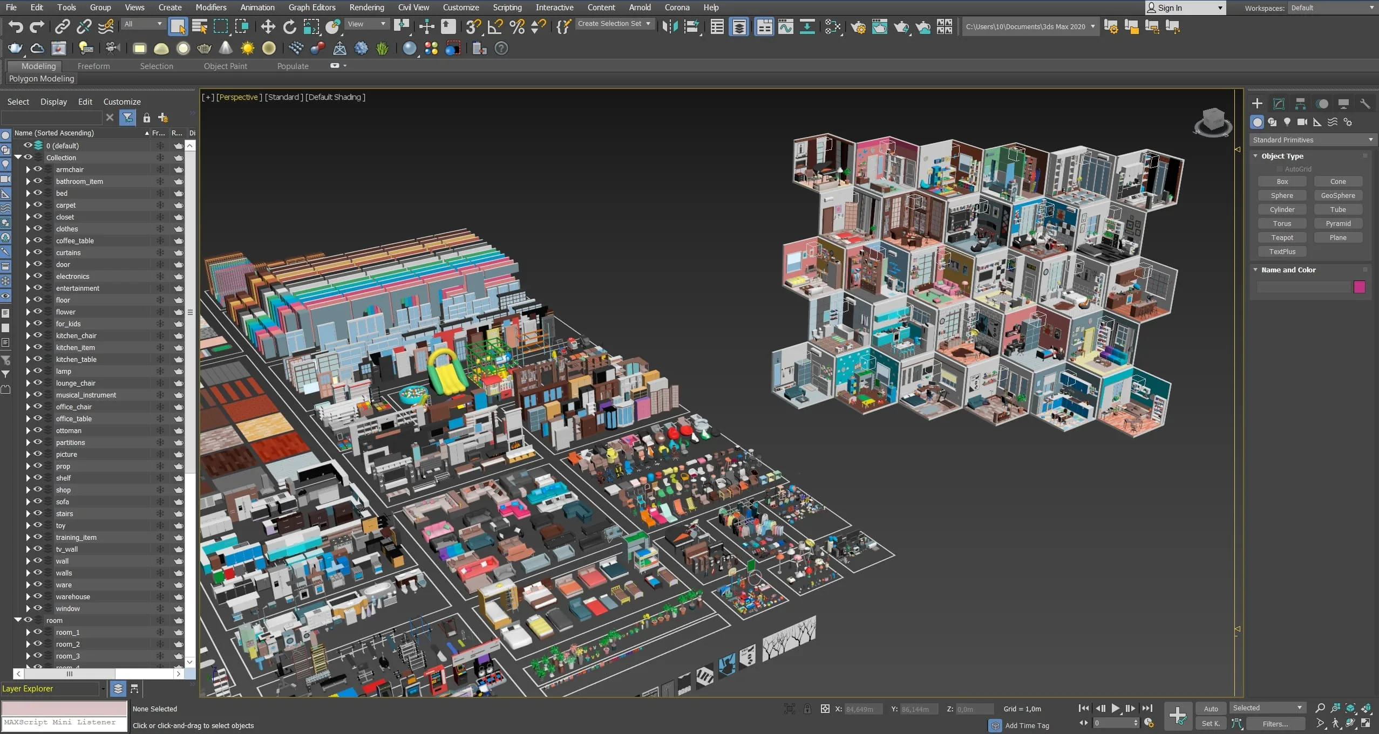Click the magenta object color swatch
The width and height of the screenshot is (1379, 734).
1359,287
